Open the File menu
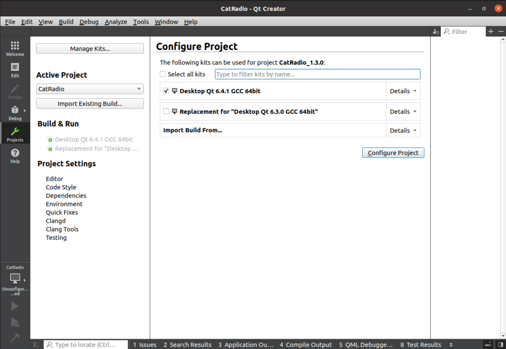 coord(10,22)
